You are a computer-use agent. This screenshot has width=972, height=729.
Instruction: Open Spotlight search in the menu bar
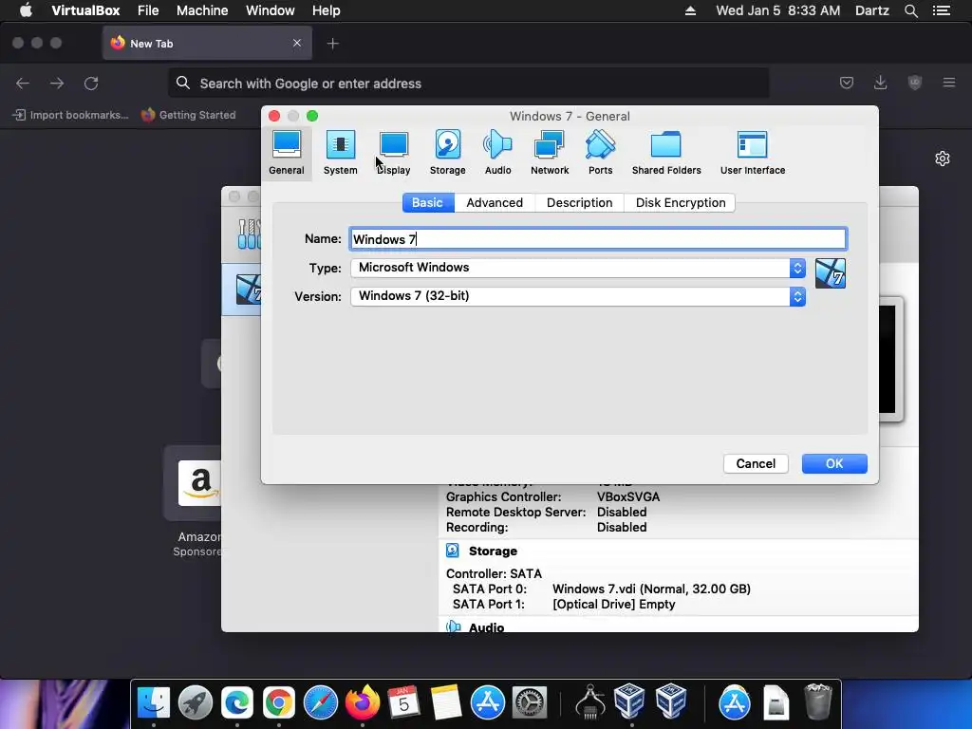(x=910, y=10)
